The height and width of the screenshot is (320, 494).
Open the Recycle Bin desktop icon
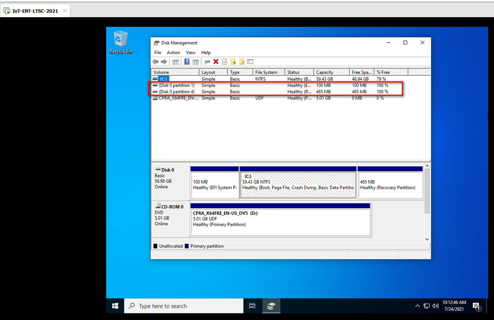pos(120,42)
